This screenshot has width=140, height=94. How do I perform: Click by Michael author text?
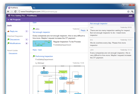pyautogui.click(x=40, y=63)
